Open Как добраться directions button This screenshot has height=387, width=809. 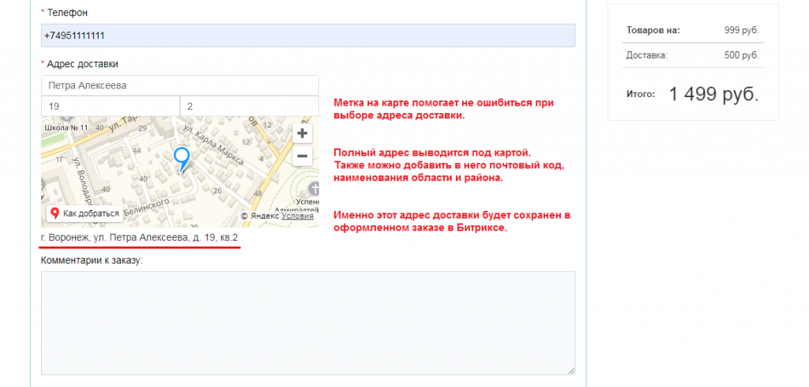pyautogui.click(x=85, y=213)
